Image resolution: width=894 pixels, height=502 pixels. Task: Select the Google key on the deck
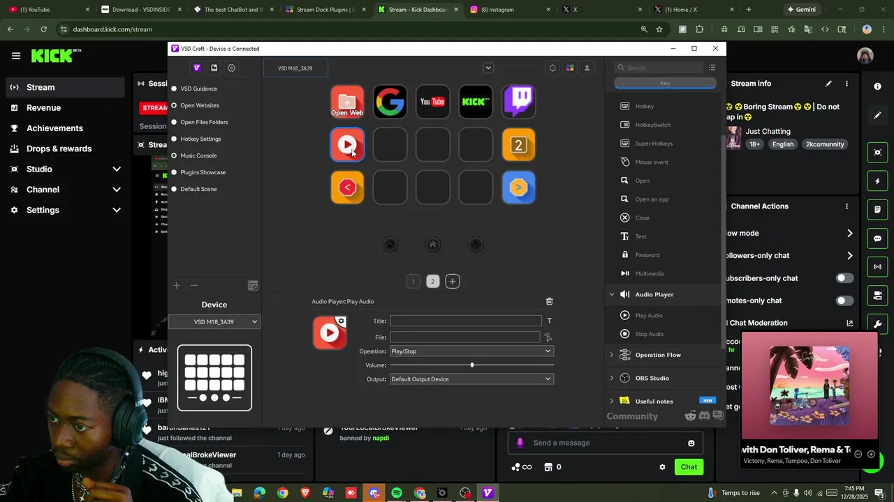[390, 102]
